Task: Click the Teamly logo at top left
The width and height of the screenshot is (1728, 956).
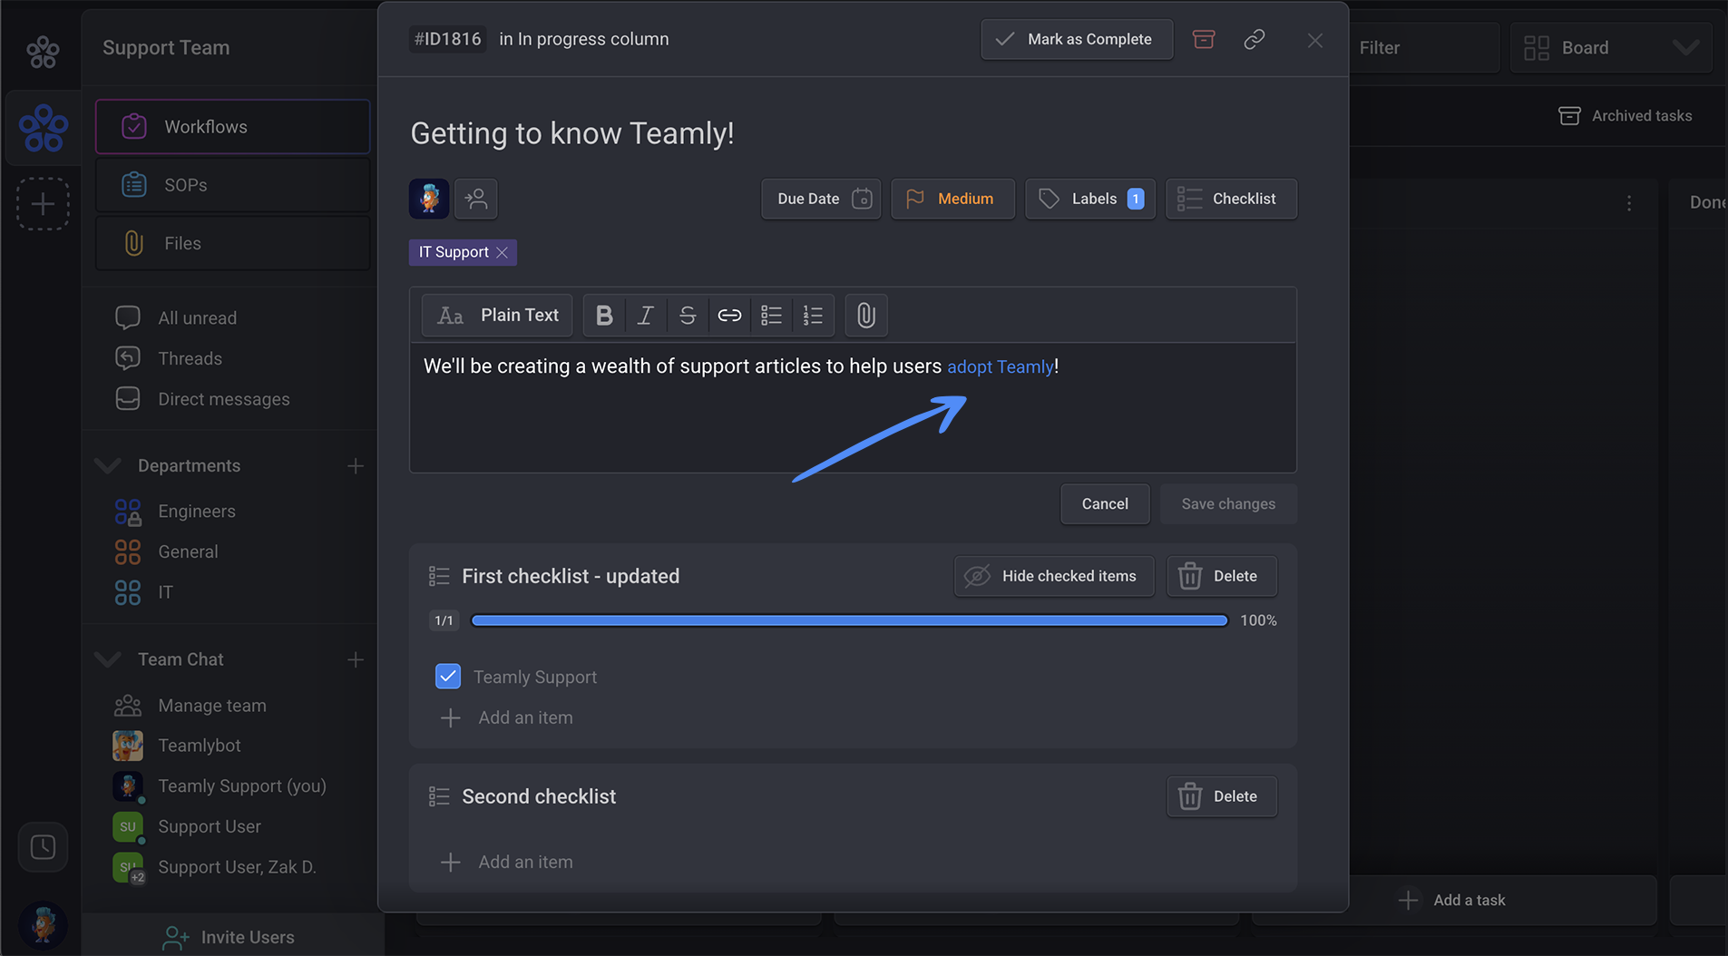Action: [43, 52]
